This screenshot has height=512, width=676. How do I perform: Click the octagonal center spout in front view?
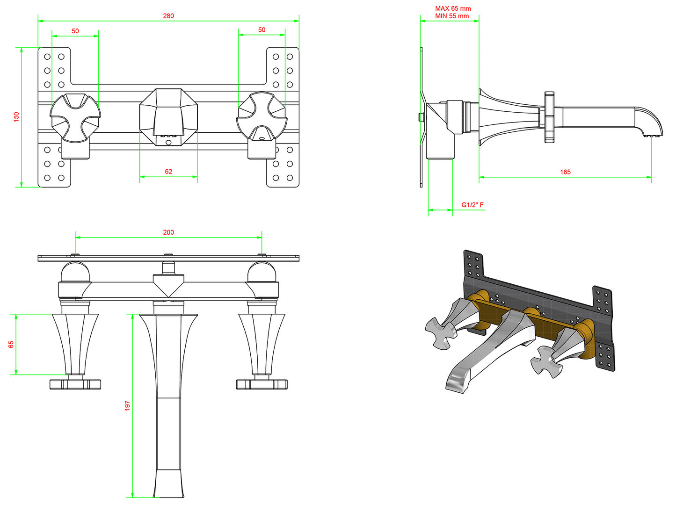tap(168, 117)
